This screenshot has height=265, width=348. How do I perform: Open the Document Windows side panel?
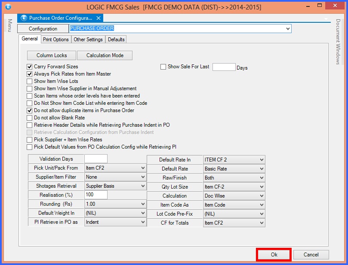click(338, 42)
